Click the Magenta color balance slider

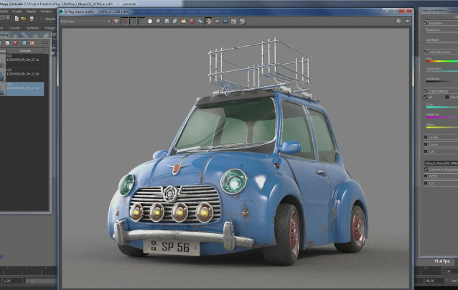click(442, 118)
